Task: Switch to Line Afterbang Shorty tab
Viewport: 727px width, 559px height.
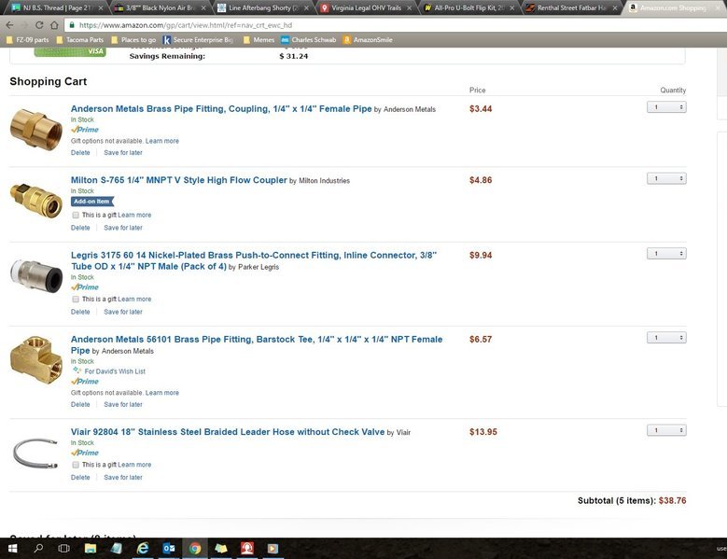Action: 263,7
